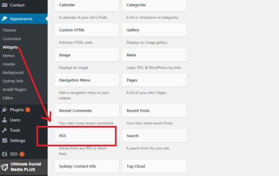Viewport: 279px width, 176px height.
Task: Open Ultimate Social Media PLUS menu
Action: tap(24, 167)
